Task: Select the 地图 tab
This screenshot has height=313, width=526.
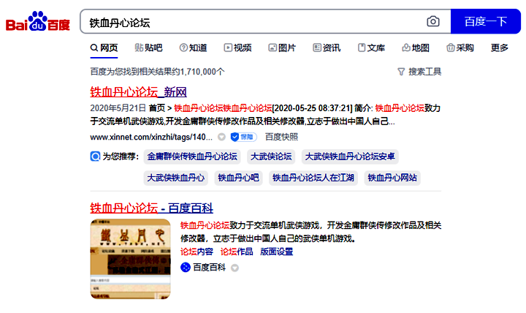Action: [416, 48]
